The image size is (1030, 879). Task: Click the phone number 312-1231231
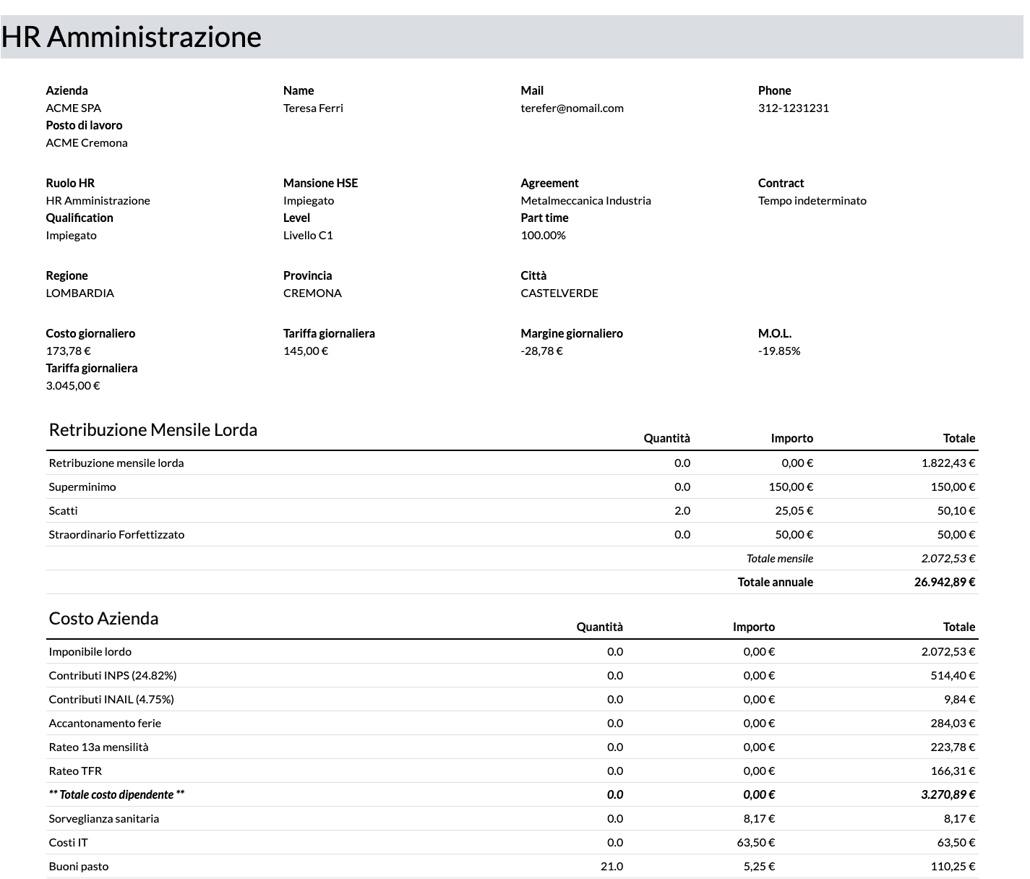[793, 108]
